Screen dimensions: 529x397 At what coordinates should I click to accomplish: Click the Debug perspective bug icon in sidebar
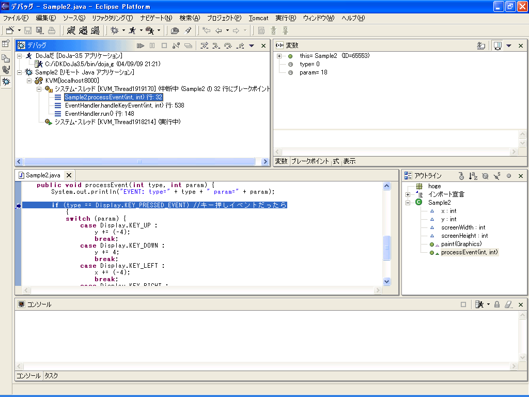coord(6,81)
